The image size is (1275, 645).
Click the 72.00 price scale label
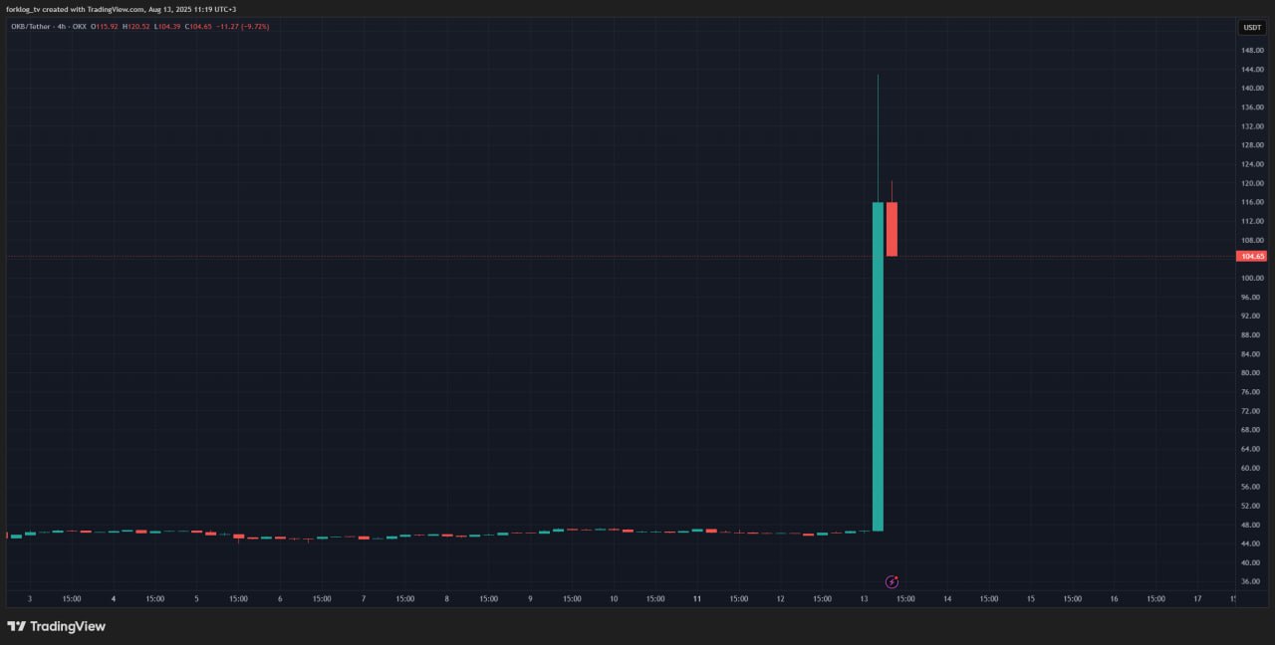pyautogui.click(x=1252, y=410)
